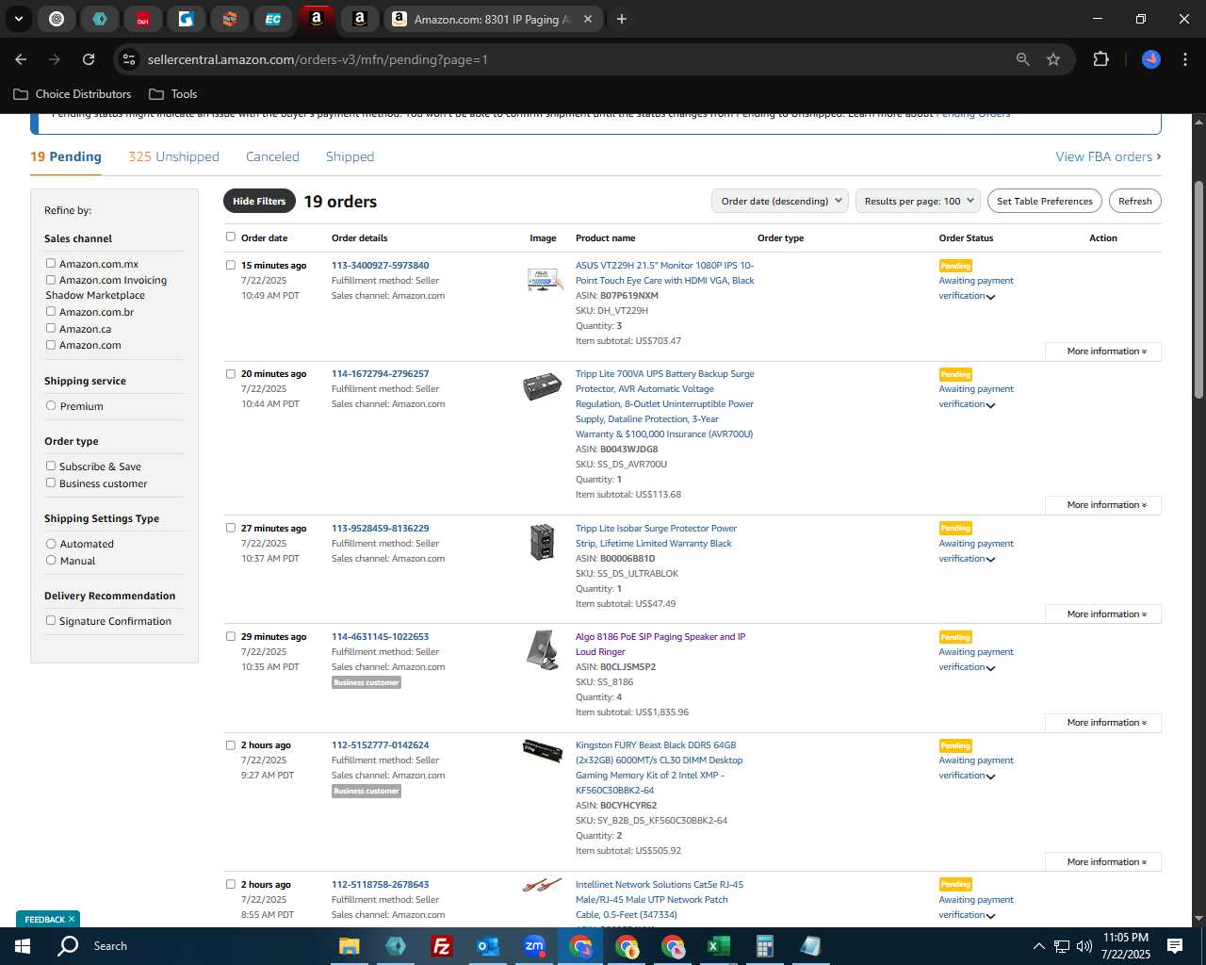This screenshot has width=1206, height=965.
Task: Launch FileZilla from the taskbar
Action: 442,946
